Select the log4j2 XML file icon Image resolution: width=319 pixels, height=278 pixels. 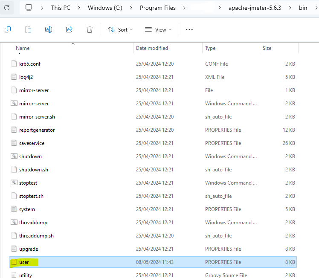(x=14, y=77)
